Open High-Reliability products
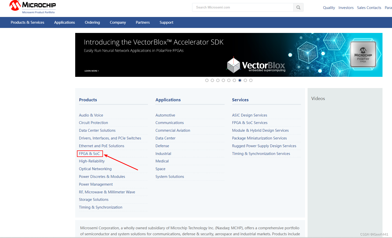This screenshot has width=392, height=238. coord(92,161)
